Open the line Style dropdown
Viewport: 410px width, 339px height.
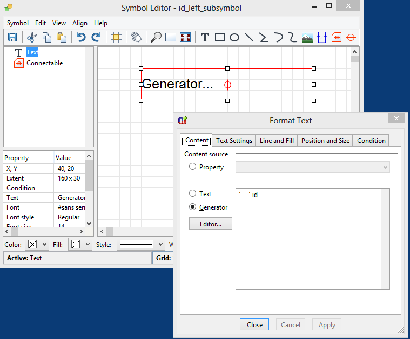(141, 244)
